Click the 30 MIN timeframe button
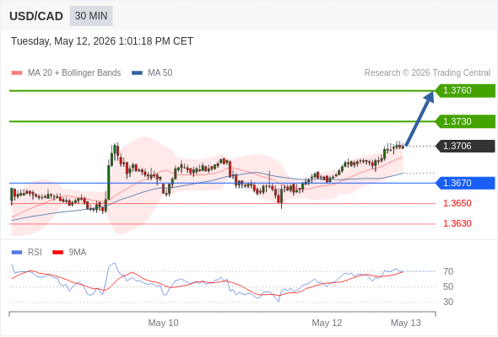 point(91,16)
